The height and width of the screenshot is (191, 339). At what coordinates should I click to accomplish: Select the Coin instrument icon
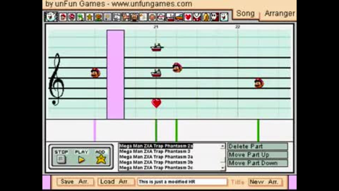pos(206,17)
